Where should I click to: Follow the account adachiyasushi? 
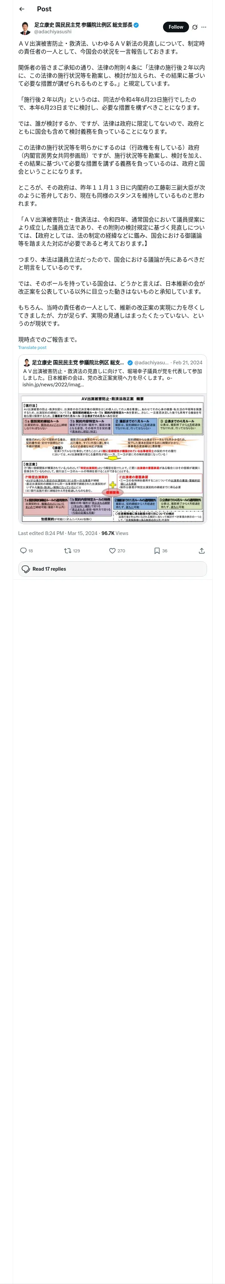[176, 27]
